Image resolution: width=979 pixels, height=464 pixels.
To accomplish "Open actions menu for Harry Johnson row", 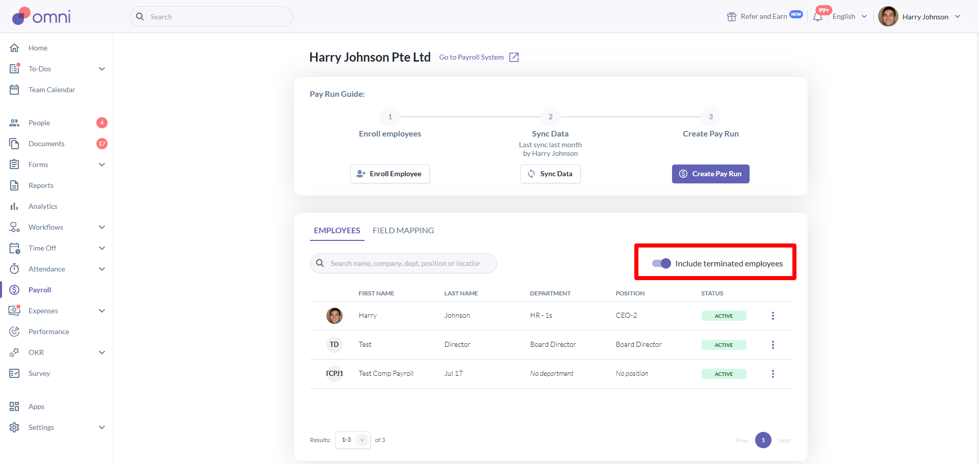I will tap(773, 316).
